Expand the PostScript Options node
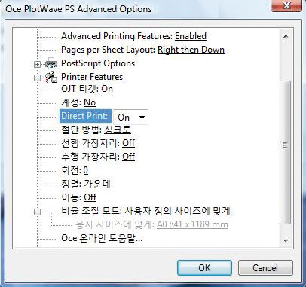Viewport: 306px width, 287px height. tap(37, 64)
